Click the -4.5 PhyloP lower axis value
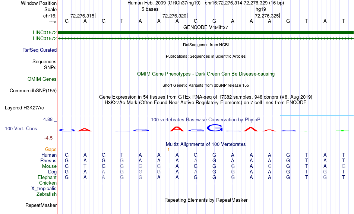This screenshot has width=354, height=214. point(48,138)
